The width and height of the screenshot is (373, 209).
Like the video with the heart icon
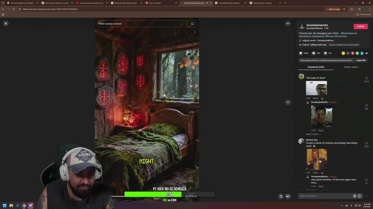click(301, 53)
